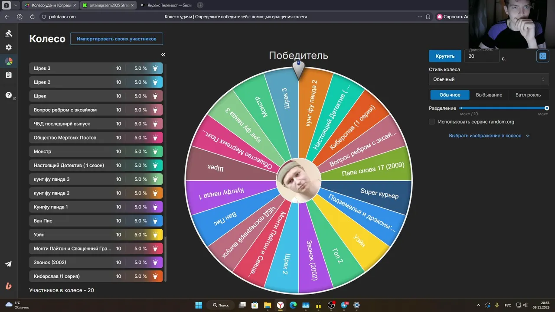
Task: Open the clipboard history icon in sidebar
Action: pyautogui.click(x=9, y=75)
